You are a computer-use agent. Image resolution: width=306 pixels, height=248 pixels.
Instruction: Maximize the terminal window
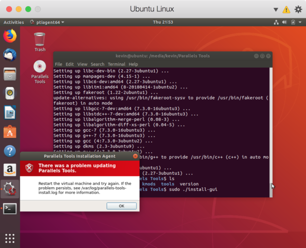pos(262,56)
